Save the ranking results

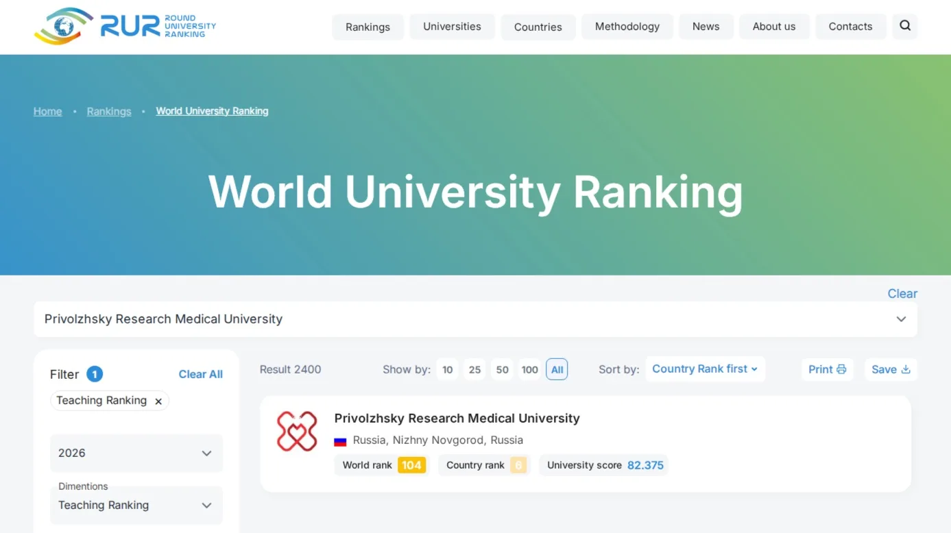click(891, 369)
